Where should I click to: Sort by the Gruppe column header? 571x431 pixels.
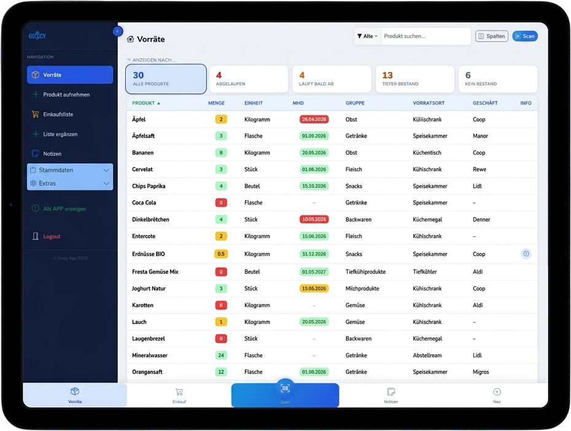tap(355, 103)
